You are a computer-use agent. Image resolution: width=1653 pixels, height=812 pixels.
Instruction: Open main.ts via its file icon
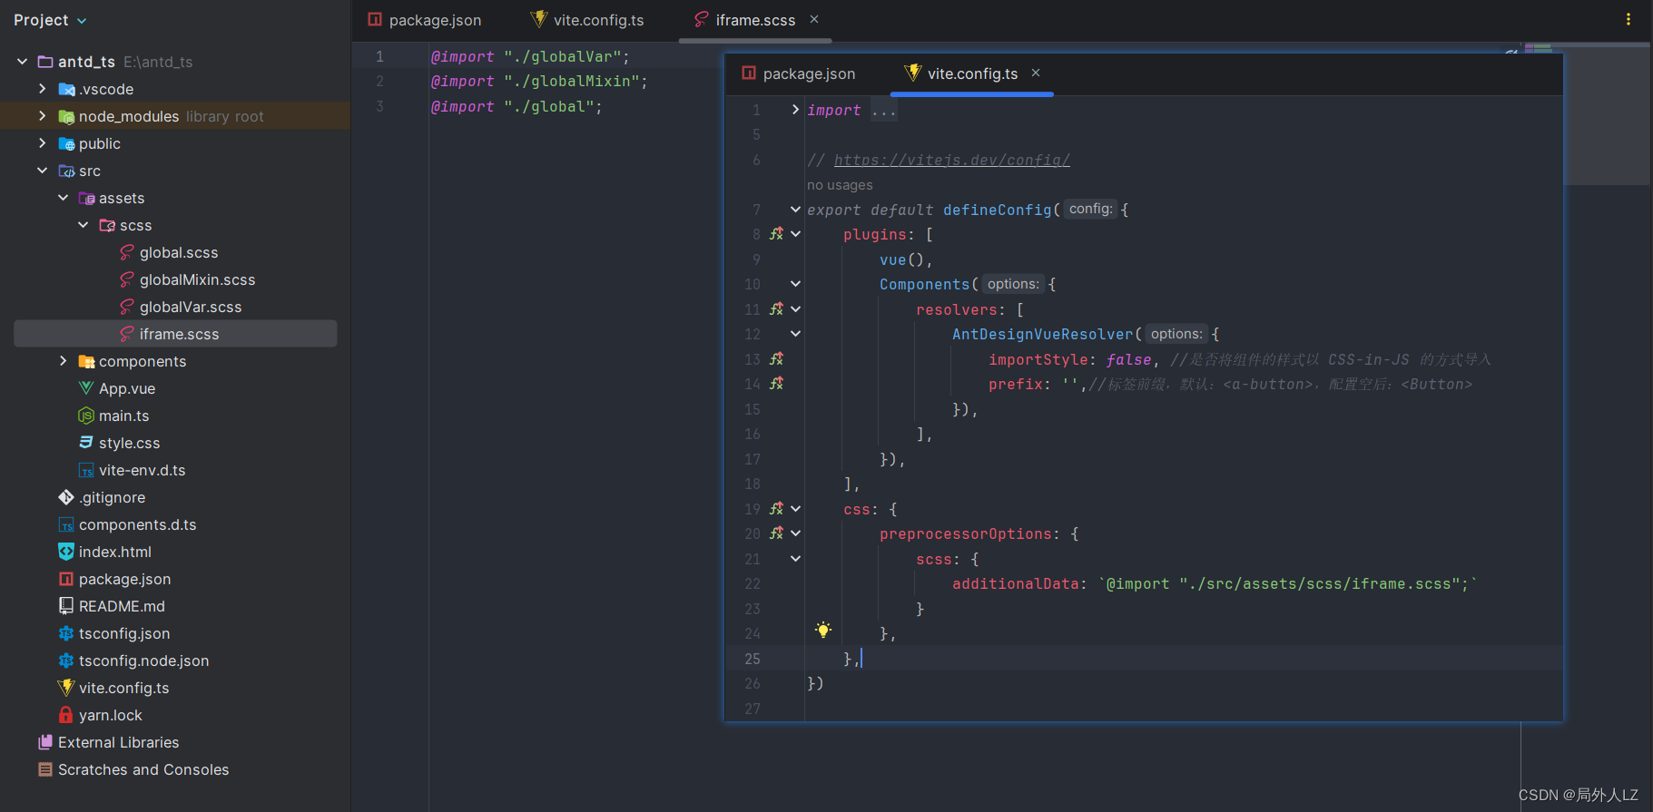[x=86, y=416]
